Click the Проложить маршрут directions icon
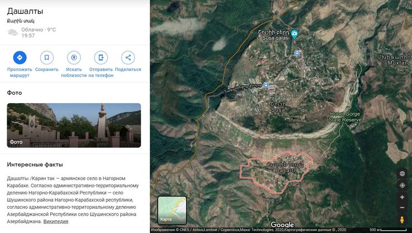412x233 pixels. click(19, 57)
